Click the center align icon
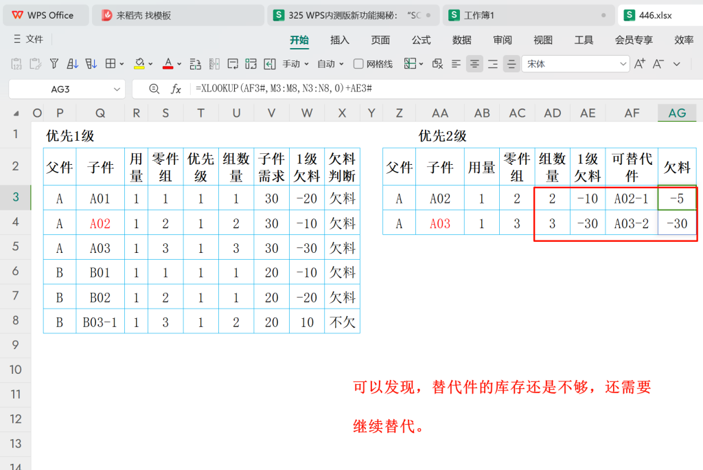The image size is (703, 470). pyautogui.click(x=474, y=64)
